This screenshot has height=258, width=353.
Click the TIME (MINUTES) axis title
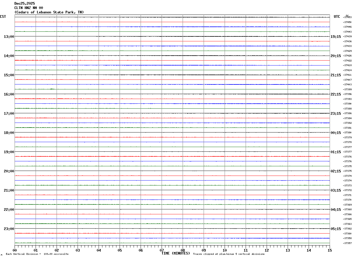pos(176,253)
